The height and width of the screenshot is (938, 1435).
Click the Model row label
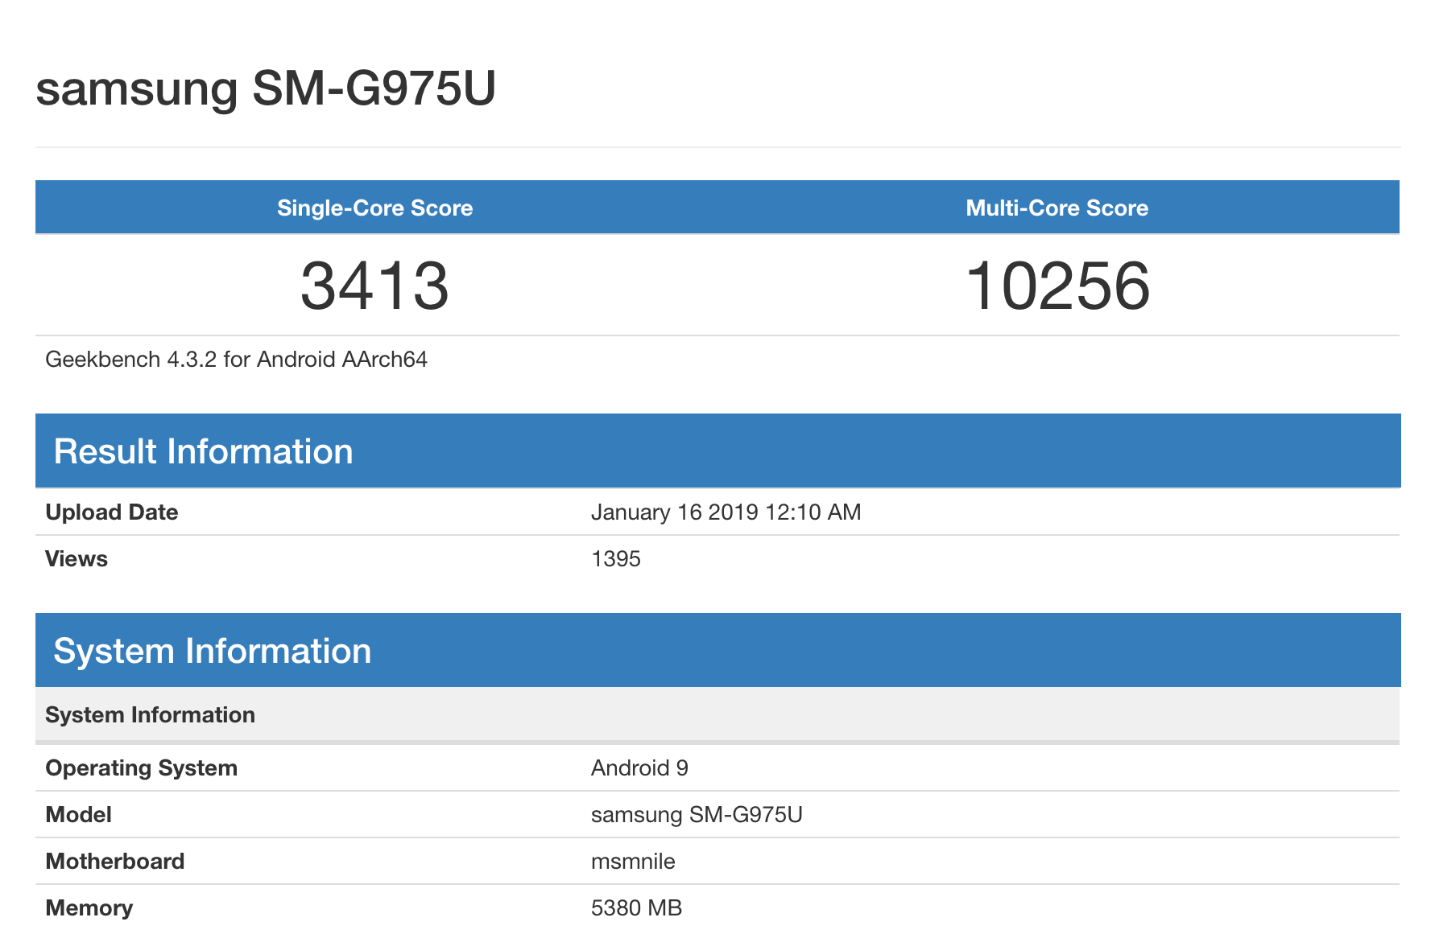click(78, 815)
